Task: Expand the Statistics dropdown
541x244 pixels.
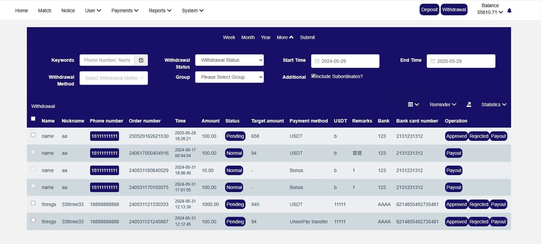Action: [493, 105]
